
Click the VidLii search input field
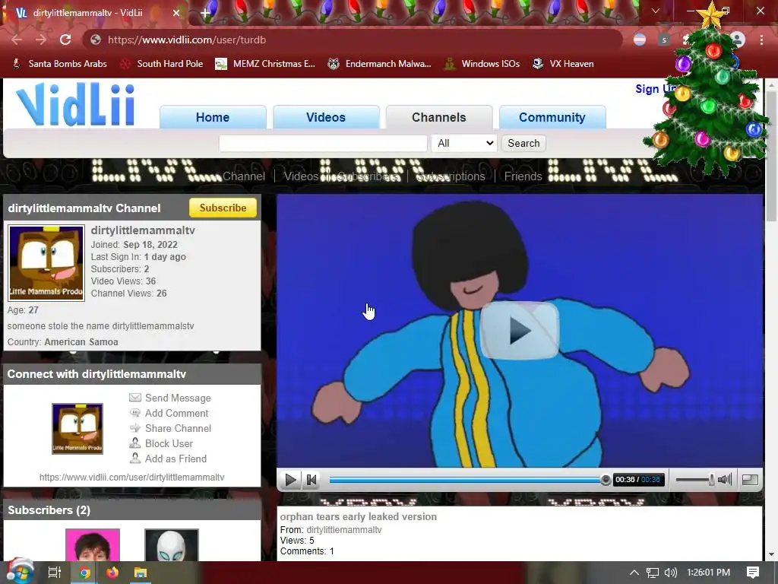tap(323, 144)
